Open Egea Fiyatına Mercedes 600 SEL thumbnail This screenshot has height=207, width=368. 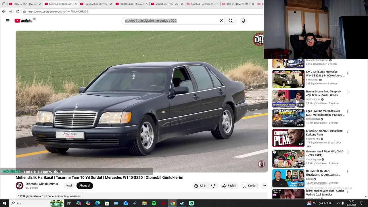point(288,118)
